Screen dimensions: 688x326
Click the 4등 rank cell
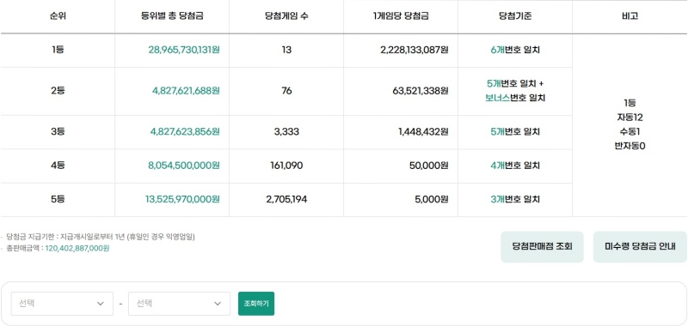pos(58,166)
